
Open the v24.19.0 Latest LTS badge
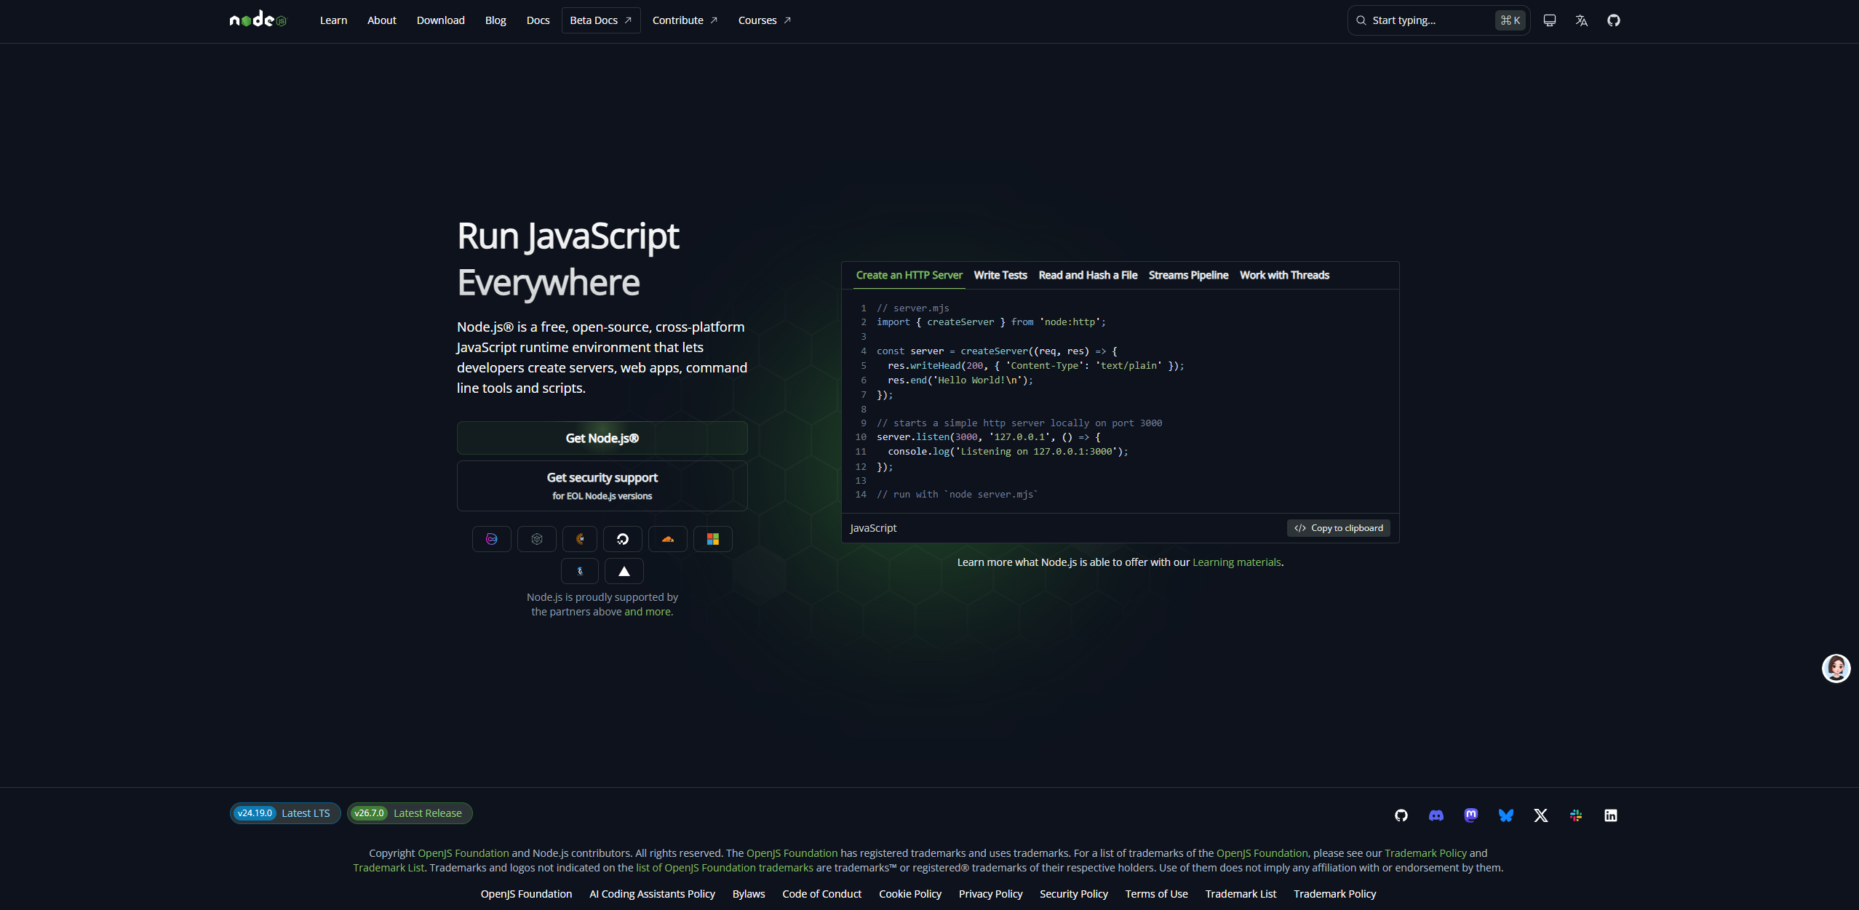[285, 813]
